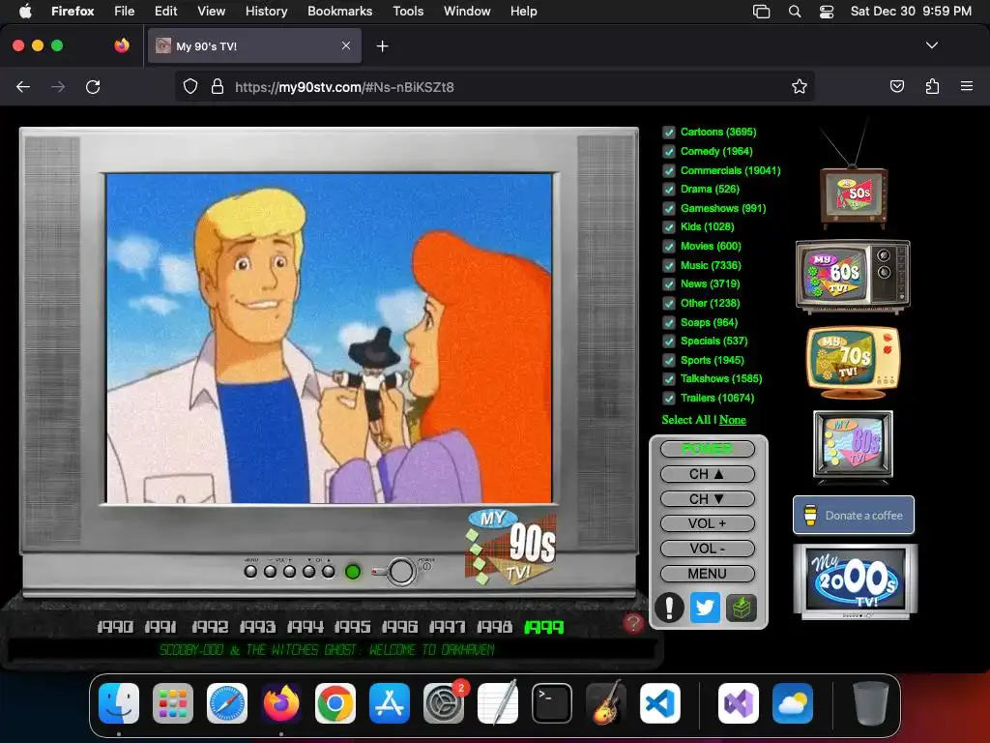Click the red question mark help icon
The image size is (990, 743).
632,623
